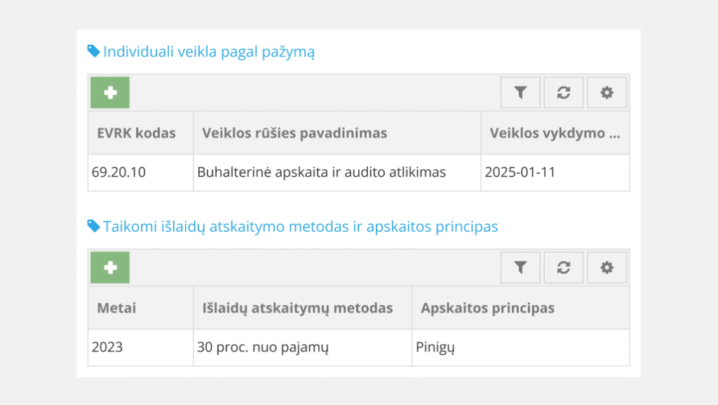
Task: Click green plus button in Individuali veikla table
Action: tap(110, 92)
